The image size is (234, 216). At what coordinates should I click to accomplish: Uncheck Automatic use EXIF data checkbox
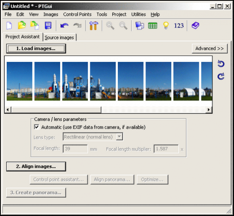click(37, 127)
